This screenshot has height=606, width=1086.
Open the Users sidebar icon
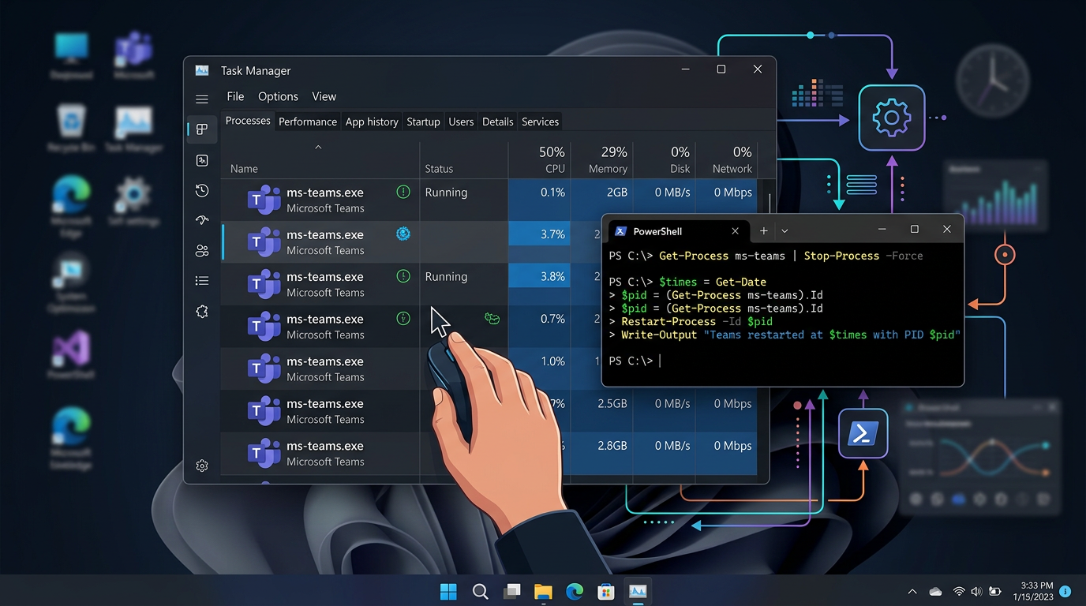coord(202,251)
